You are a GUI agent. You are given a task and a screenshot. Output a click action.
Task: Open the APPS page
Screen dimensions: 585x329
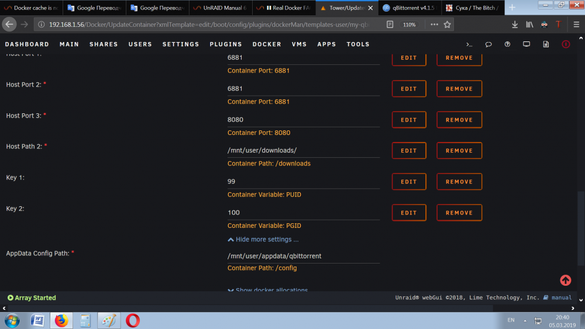[326, 44]
